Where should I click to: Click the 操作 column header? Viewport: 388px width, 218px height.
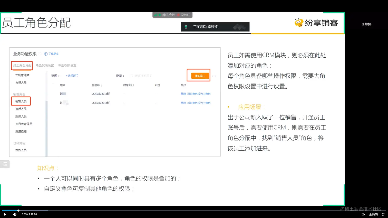(183, 85)
